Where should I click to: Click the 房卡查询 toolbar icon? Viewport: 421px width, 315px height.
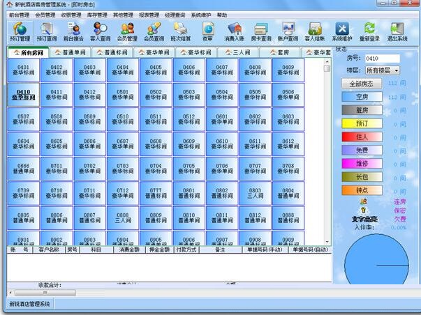point(261,31)
